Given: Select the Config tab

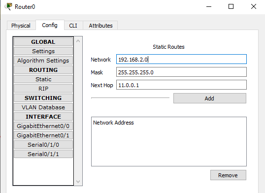Looking at the screenshot, I should pos(50,25).
